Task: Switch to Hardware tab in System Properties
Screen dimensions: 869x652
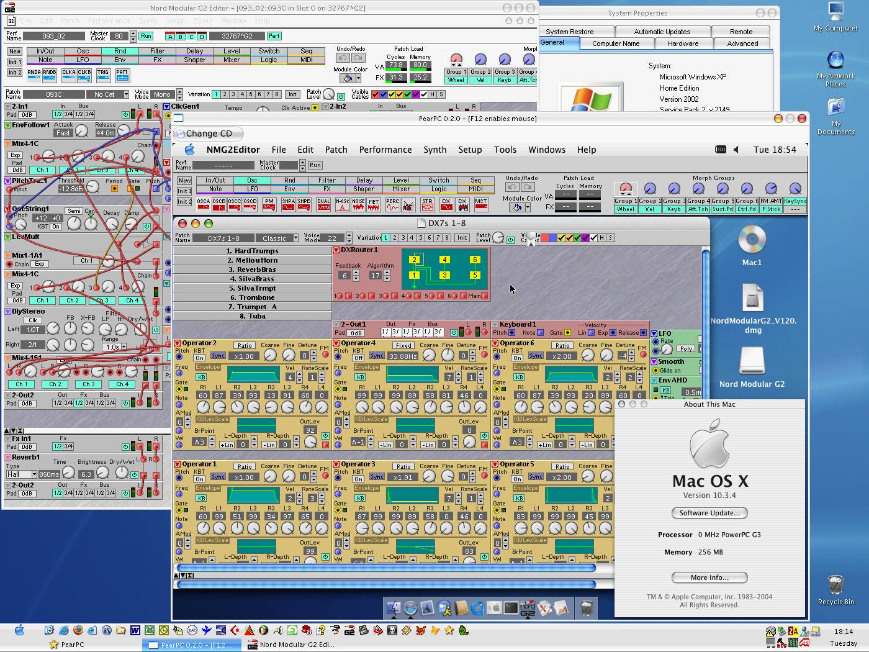Action: click(683, 43)
